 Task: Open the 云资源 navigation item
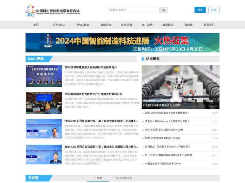189,25
